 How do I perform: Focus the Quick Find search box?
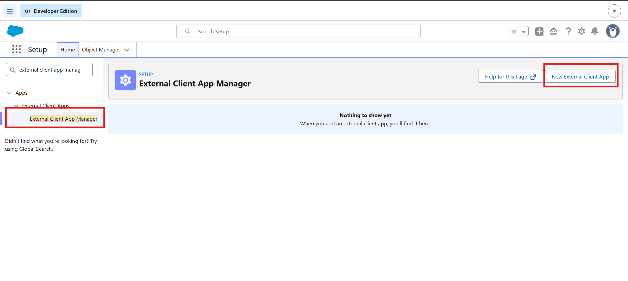(49, 70)
